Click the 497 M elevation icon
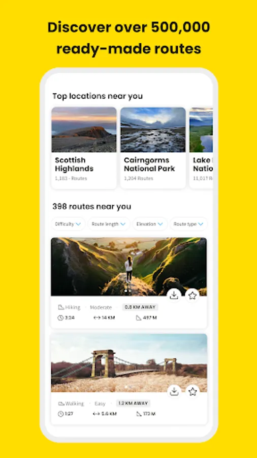Screen dimensions: 257x458 click(139, 318)
